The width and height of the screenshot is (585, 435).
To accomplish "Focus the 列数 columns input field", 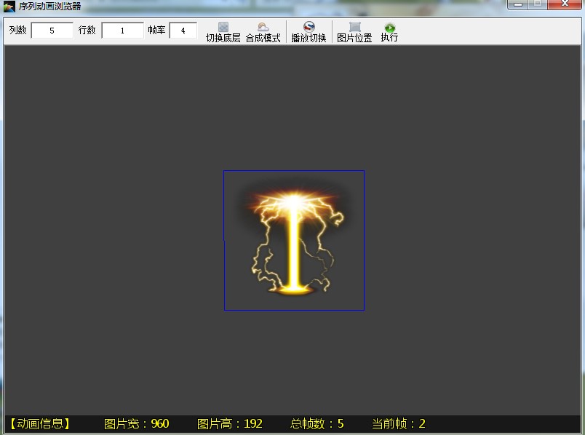I will tap(52, 31).
